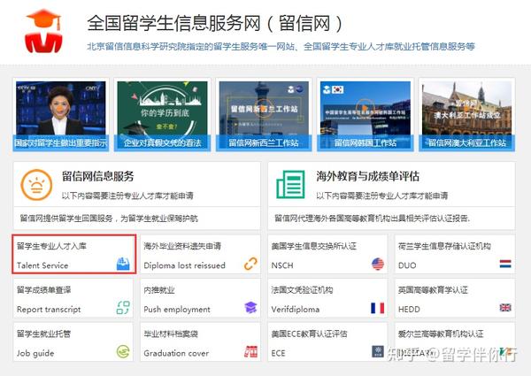The height and width of the screenshot is (376, 531).
Task: Open 留学生就业托管 Job guide card
Action: coord(73,342)
